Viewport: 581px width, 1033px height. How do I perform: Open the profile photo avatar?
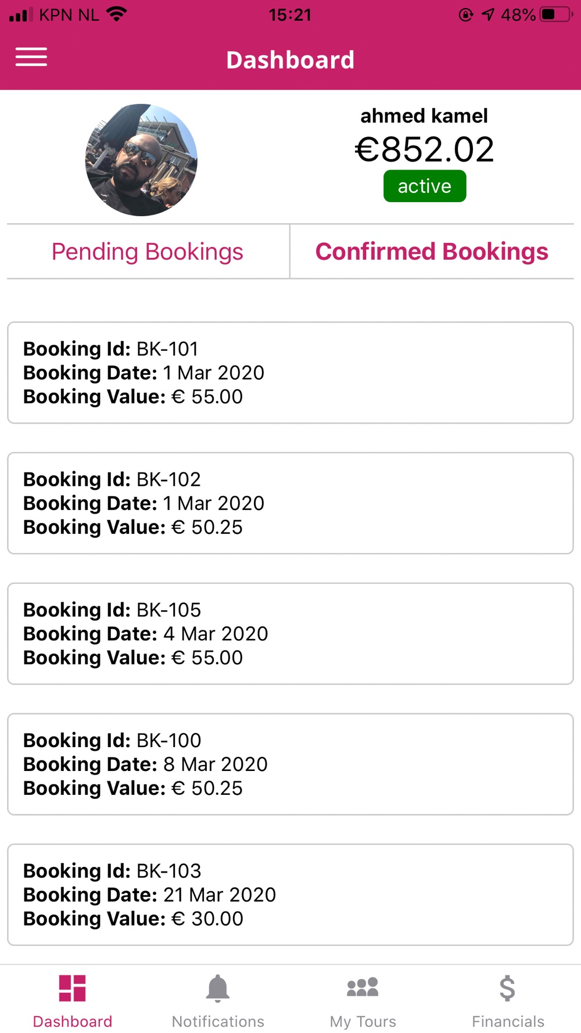click(141, 160)
